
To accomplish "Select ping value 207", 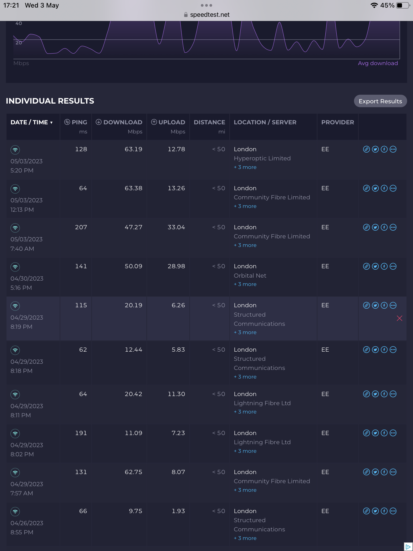I will coord(81,227).
